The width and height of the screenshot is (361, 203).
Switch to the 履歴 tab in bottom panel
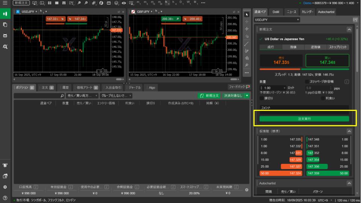click(65, 88)
